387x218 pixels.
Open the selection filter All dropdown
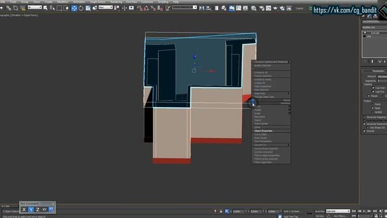click(x=34, y=7)
